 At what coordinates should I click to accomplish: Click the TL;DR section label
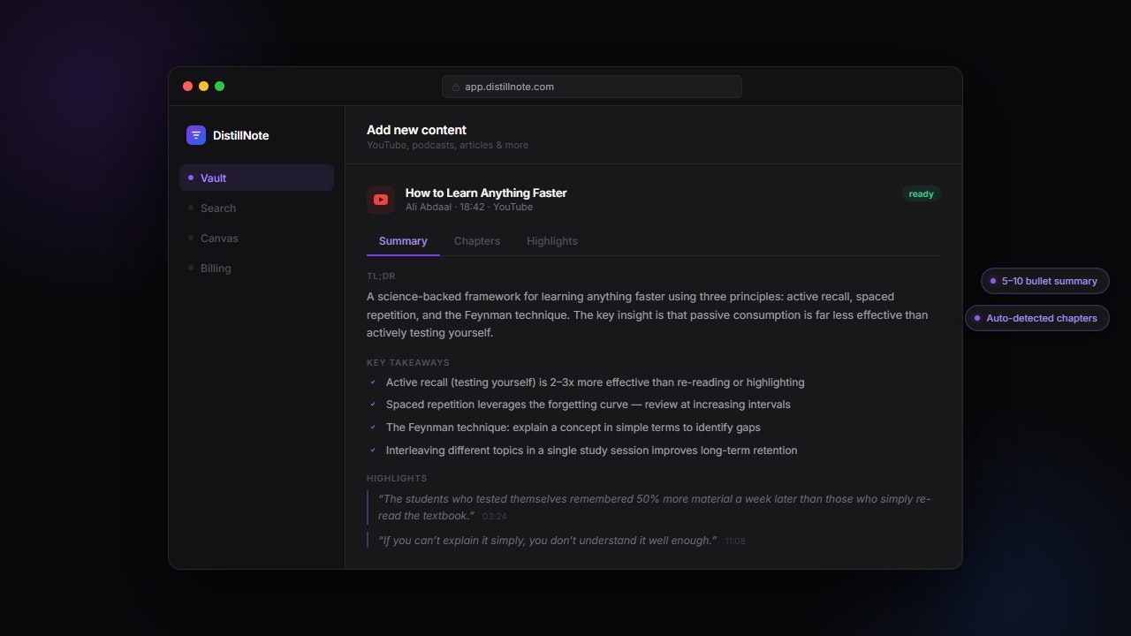(381, 276)
